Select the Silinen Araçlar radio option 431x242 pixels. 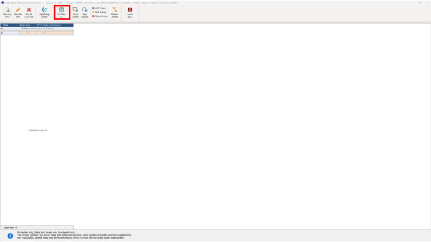tap(100, 16)
